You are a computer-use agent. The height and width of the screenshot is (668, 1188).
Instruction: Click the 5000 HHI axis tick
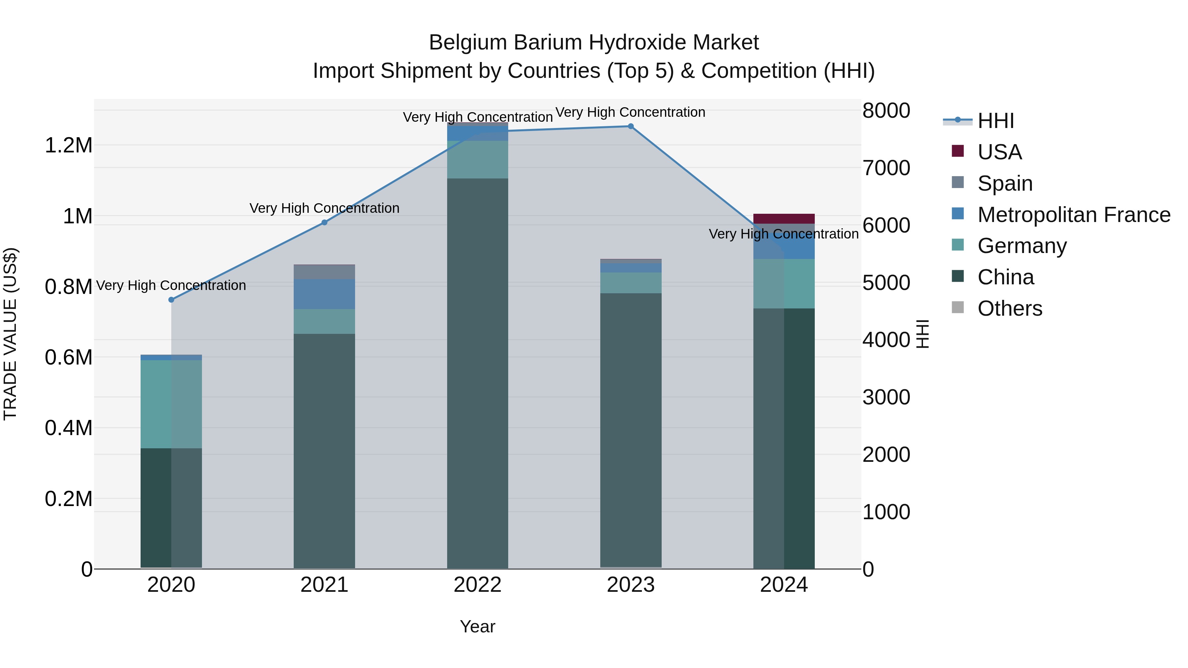point(886,283)
